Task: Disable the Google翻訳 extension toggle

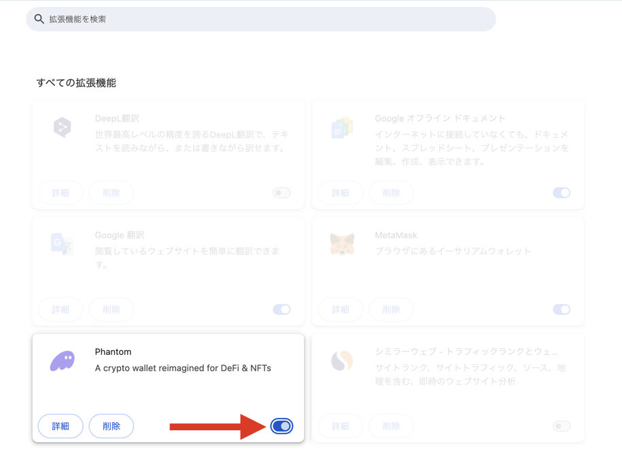Action: pos(281,309)
